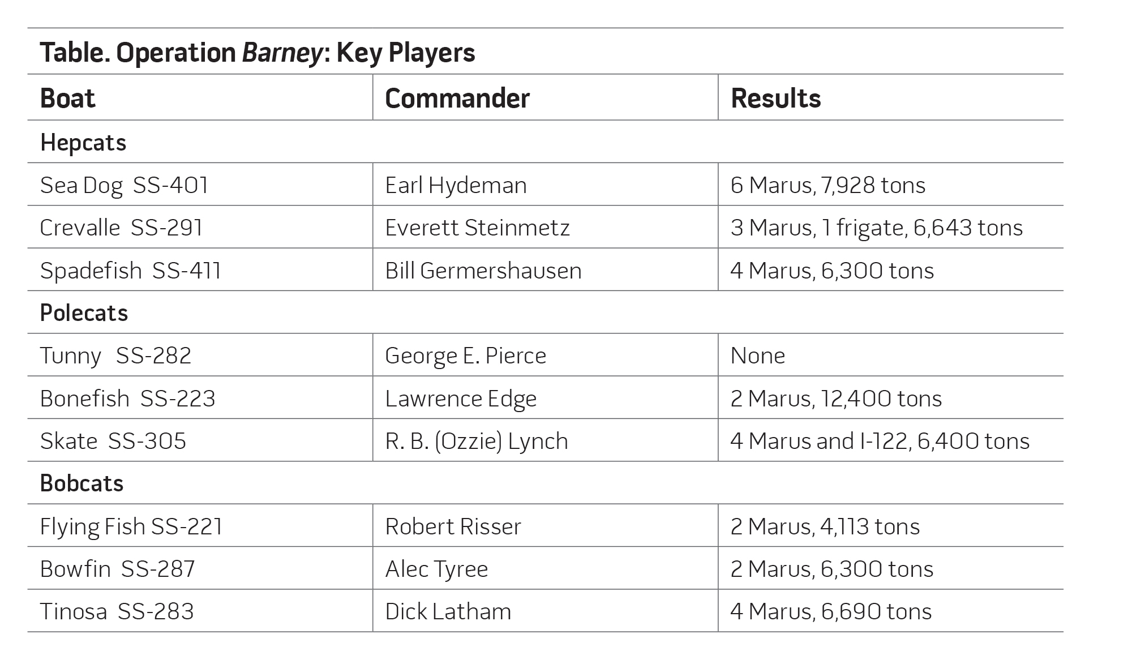Click the None result for Tunny
The image size is (1132, 651).
coord(758,356)
